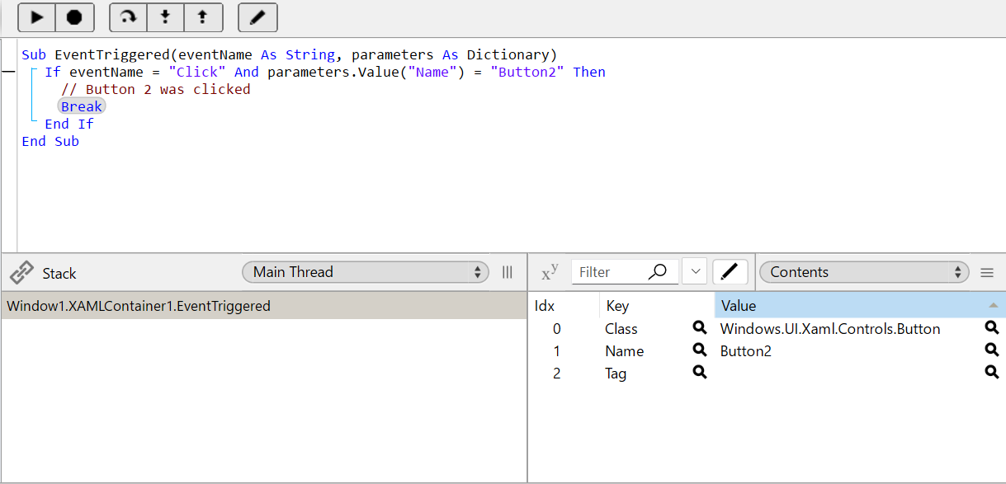Open the filter options chevron dropdown
The image size is (1006, 484).
[694, 271]
